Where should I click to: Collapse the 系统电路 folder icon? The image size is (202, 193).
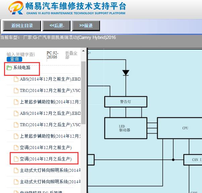coord(9,68)
